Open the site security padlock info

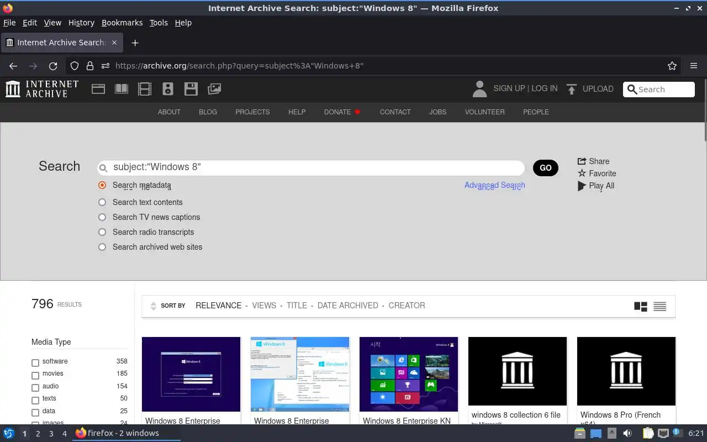click(90, 66)
